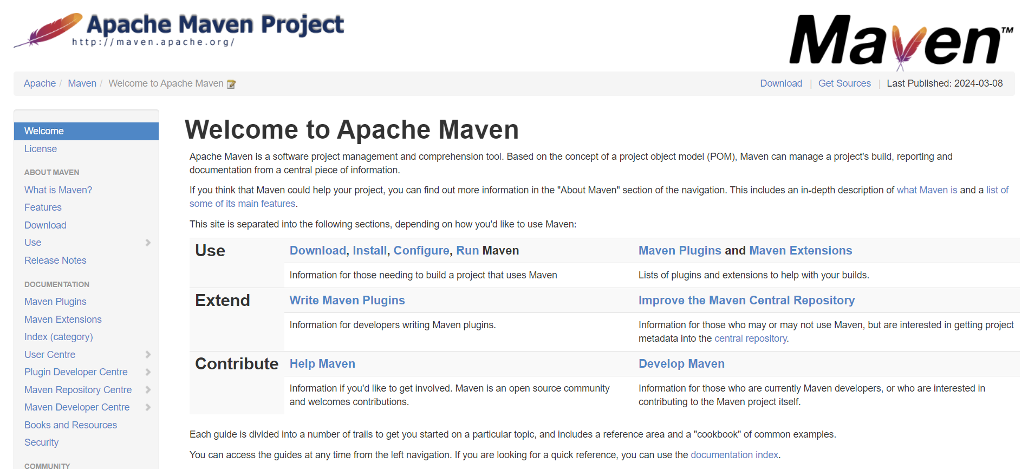The width and height of the screenshot is (1028, 469).
Task: Open Maven Repository Centre sidebar link
Action: point(78,390)
